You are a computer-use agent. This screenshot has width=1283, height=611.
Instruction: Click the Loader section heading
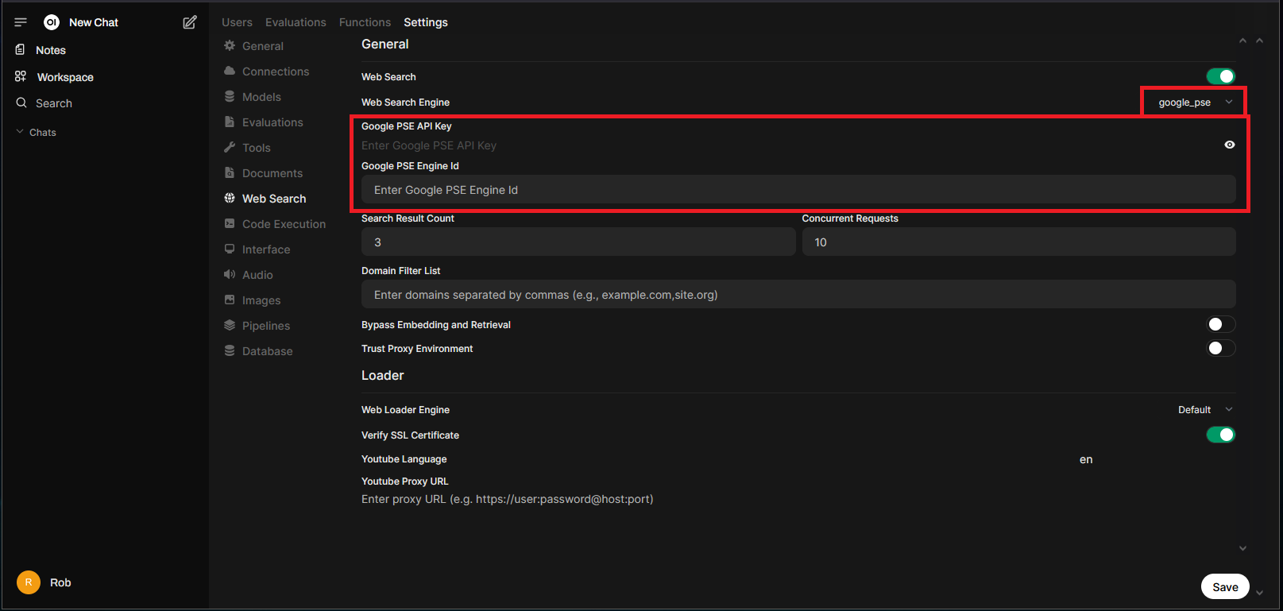383,376
